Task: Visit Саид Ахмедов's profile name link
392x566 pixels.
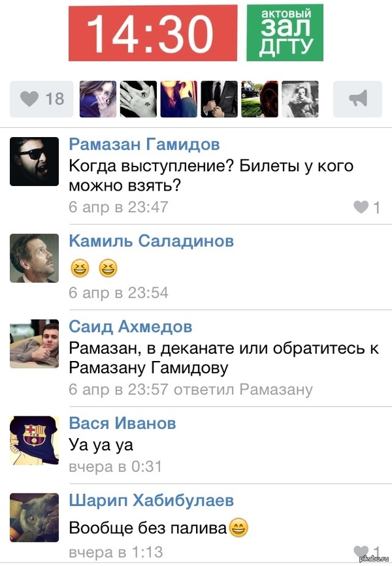Action: (x=131, y=326)
